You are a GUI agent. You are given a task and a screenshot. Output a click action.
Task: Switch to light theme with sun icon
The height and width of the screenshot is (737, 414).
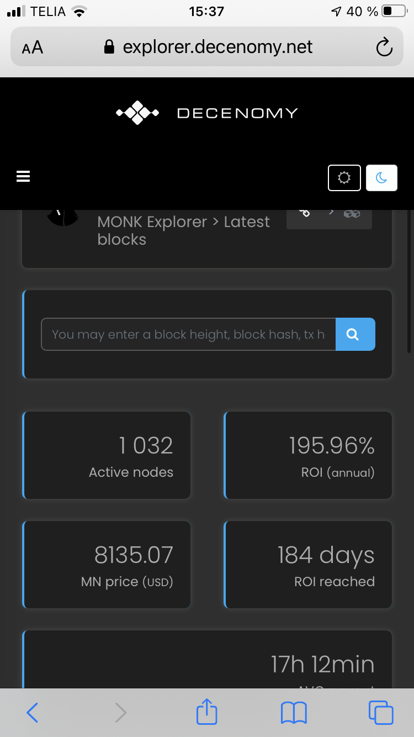click(x=344, y=178)
